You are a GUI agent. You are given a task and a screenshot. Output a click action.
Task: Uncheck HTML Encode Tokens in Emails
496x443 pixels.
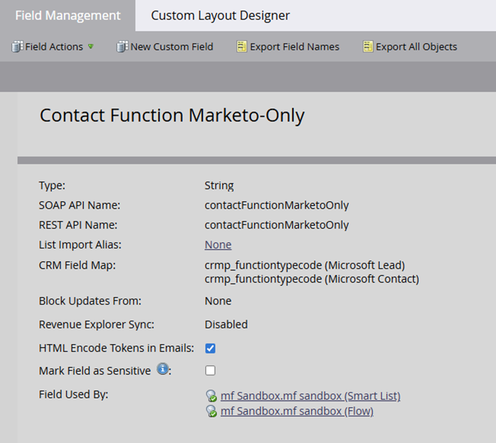(x=210, y=348)
